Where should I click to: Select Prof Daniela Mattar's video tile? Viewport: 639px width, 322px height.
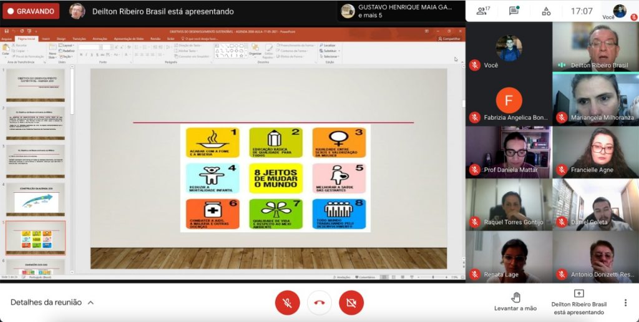click(x=509, y=152)
